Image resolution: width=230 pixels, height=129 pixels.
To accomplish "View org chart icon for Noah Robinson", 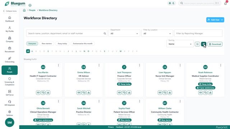I will [x=210, y=92].
